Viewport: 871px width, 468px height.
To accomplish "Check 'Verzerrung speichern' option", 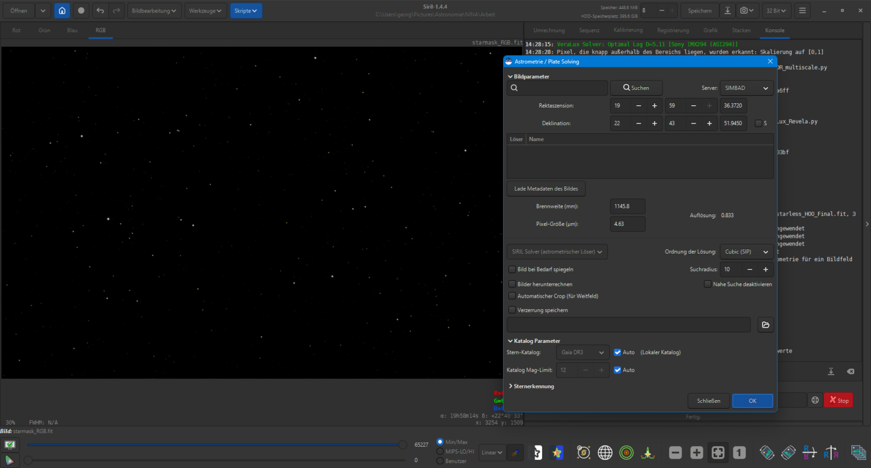I will coord(512,310).
